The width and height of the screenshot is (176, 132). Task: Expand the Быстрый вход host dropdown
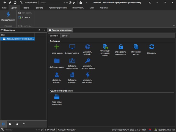coord(64,2)
